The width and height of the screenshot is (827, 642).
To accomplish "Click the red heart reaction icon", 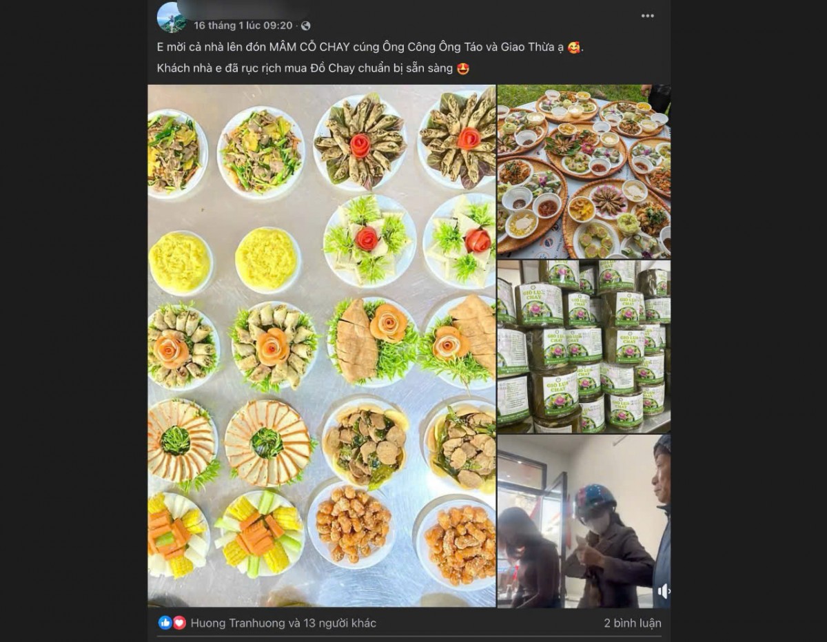I will click(x=179, y=623).
